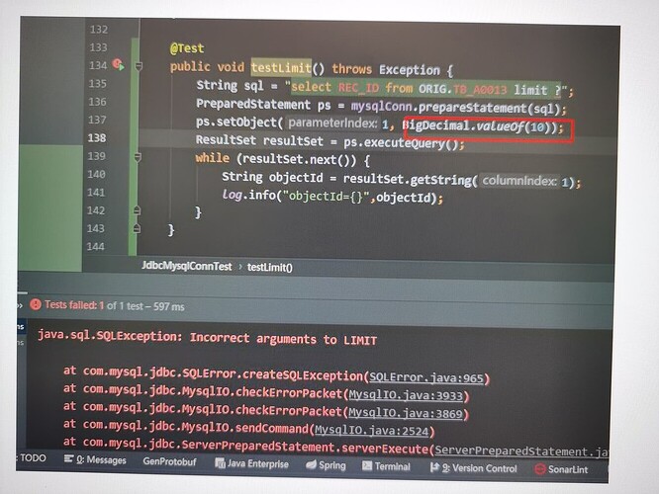
Task: Open the Terminal tool window icon
Action: click(367, 466)
